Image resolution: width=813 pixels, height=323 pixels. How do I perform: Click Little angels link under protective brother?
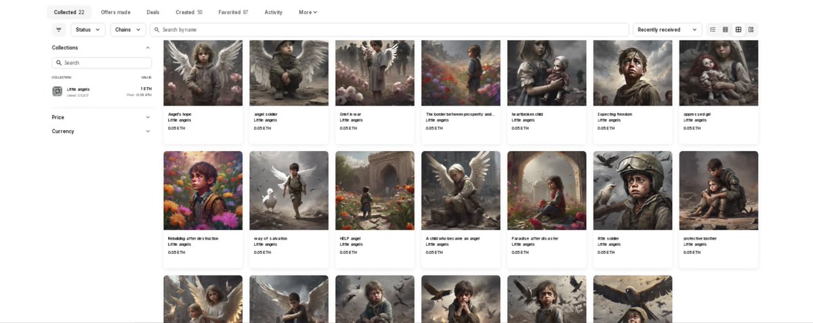click(695, 244)
